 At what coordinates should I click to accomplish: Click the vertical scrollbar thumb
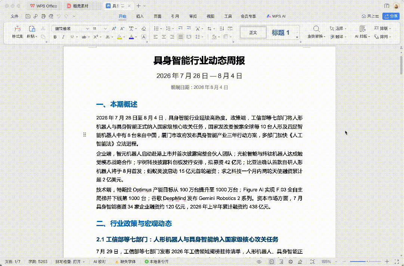click(401, 65)
